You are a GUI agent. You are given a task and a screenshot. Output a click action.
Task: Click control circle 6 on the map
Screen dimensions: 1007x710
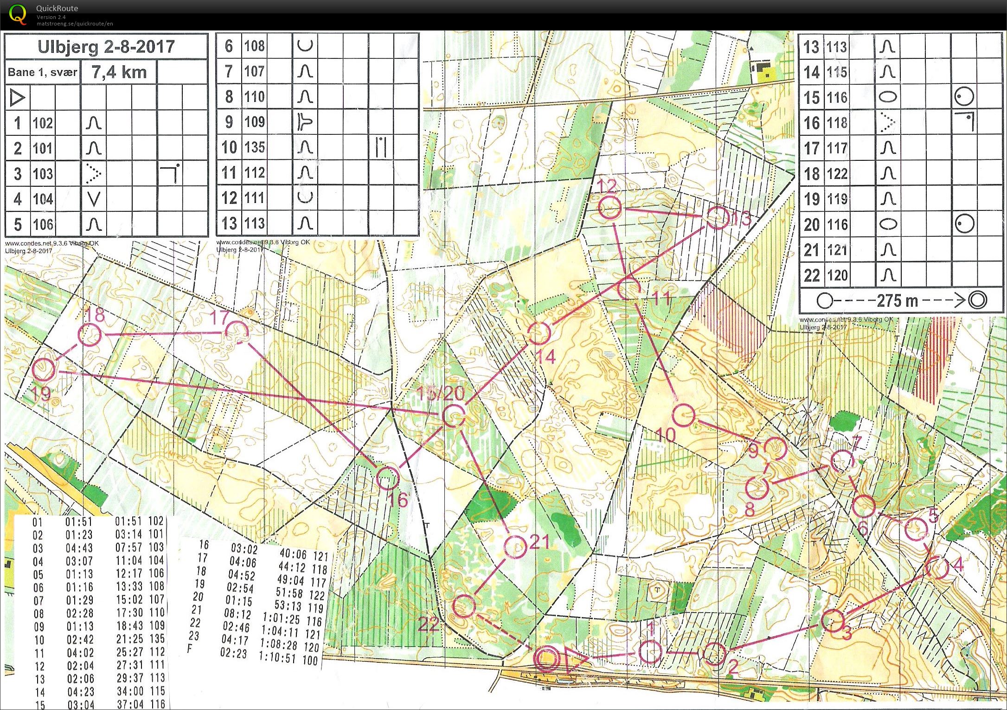pos(864,506)
